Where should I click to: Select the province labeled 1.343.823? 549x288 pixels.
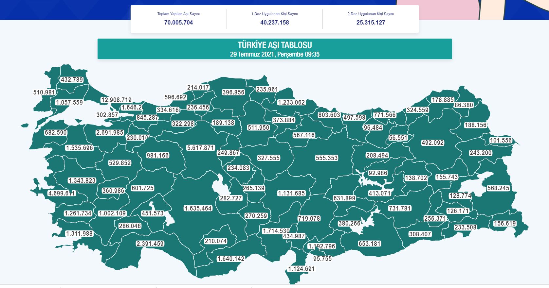pyautogui.click(x=82, y=180)
